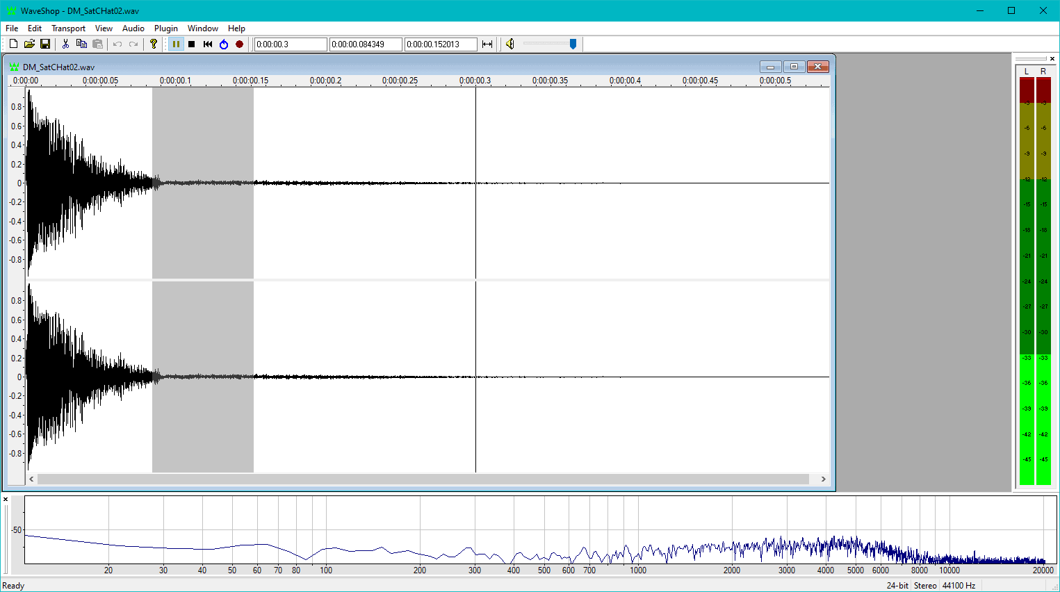Image resolution: width=1060 pixels, height=592 pixels.
Task: Toggle recording with the red Record button
Action: (240, 44)
